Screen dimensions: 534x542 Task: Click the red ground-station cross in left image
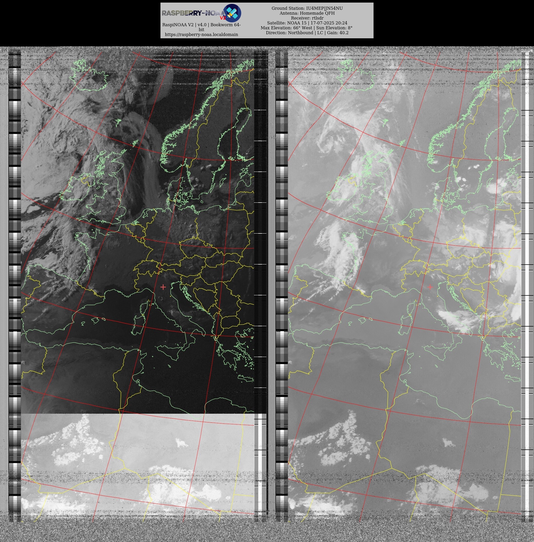tap(163, 287)
